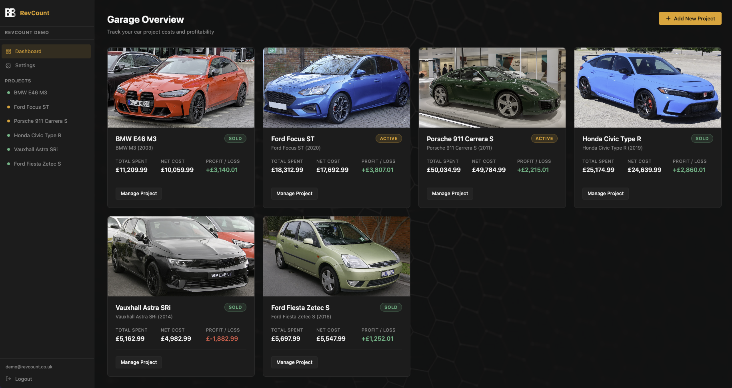This screenshot has width=732, height=388.
Task: Manage Project for BMW E46 M3
Action: (139, 194)
